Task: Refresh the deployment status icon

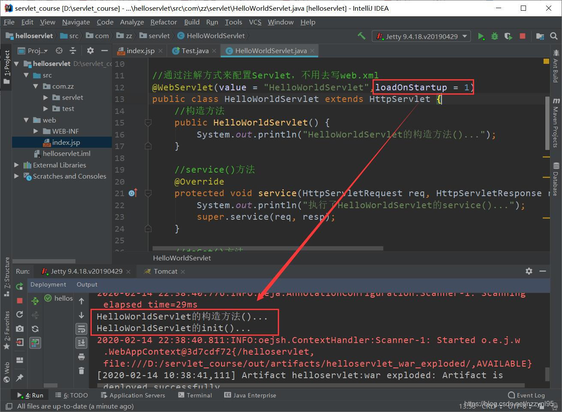Action: (35, 329)
